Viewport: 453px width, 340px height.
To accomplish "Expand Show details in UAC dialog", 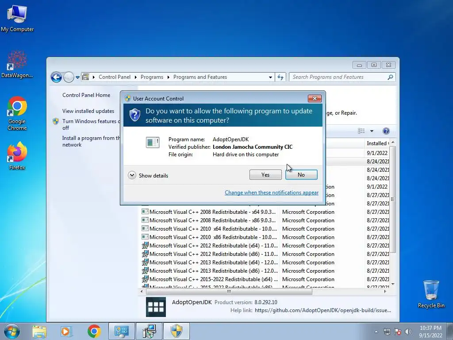I will click(148, 175).
